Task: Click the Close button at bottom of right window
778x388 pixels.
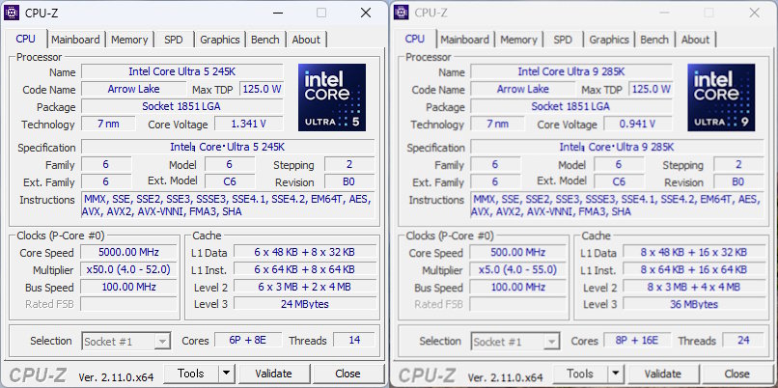Action: click(736, 374)
